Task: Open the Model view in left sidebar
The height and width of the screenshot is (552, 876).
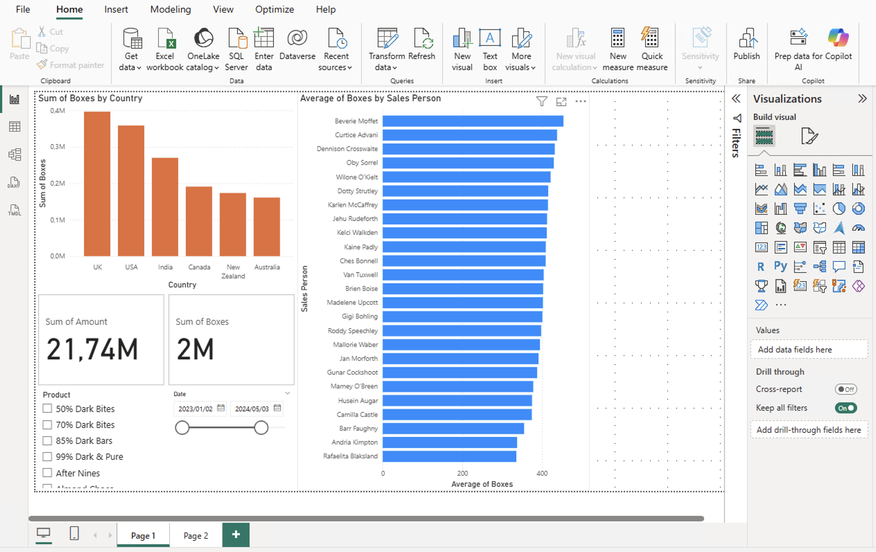Action: click(x=15, y=154)
